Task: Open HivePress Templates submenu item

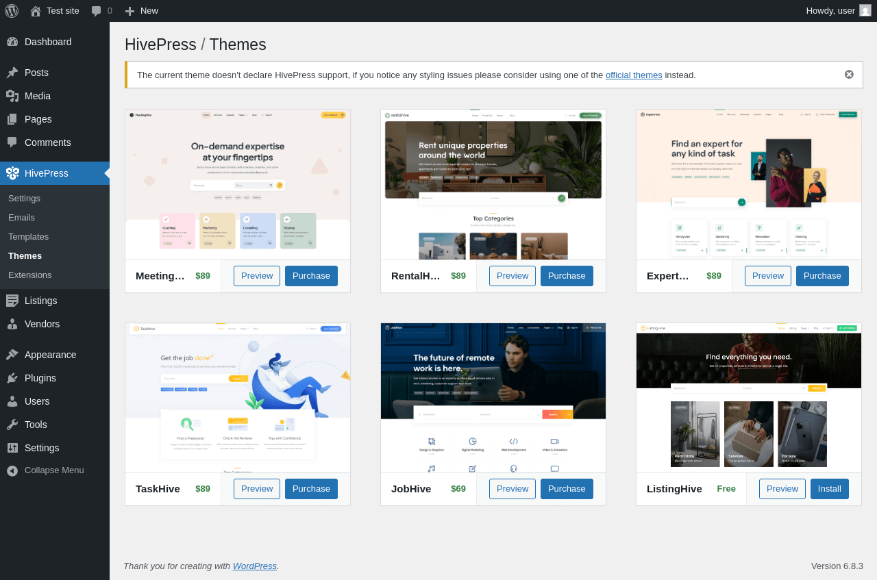Action: 55,236
